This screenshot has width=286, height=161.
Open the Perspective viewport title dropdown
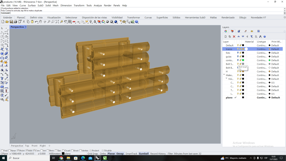[x=26, y=27]
